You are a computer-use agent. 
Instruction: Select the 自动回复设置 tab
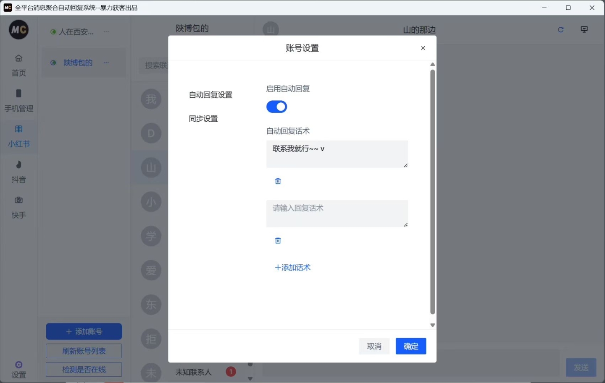[210, 95]
